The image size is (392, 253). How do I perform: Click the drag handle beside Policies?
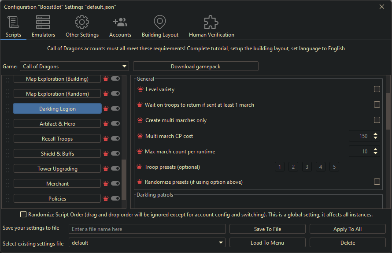pyautogui.click(x=7, y=199)
